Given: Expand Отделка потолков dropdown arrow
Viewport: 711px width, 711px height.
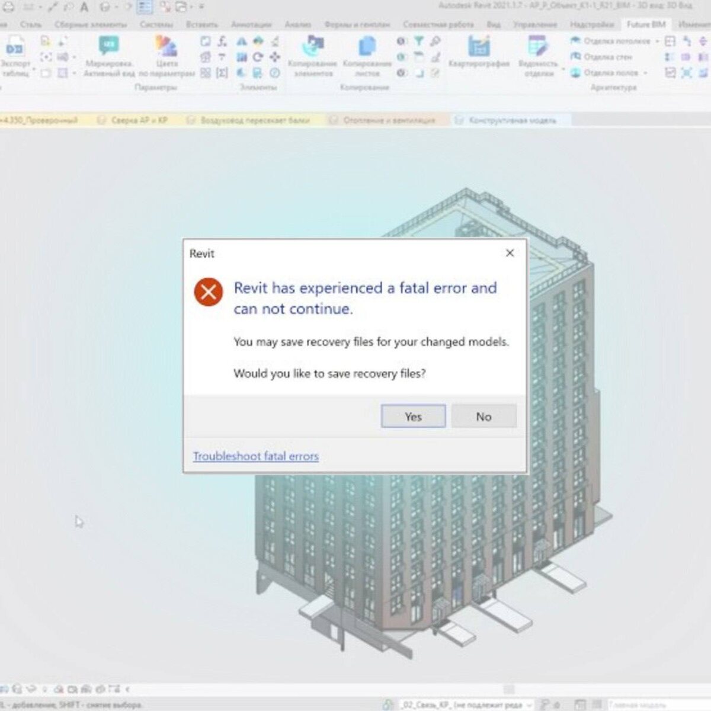Looking at the screenshot, I should click(657, 41).
